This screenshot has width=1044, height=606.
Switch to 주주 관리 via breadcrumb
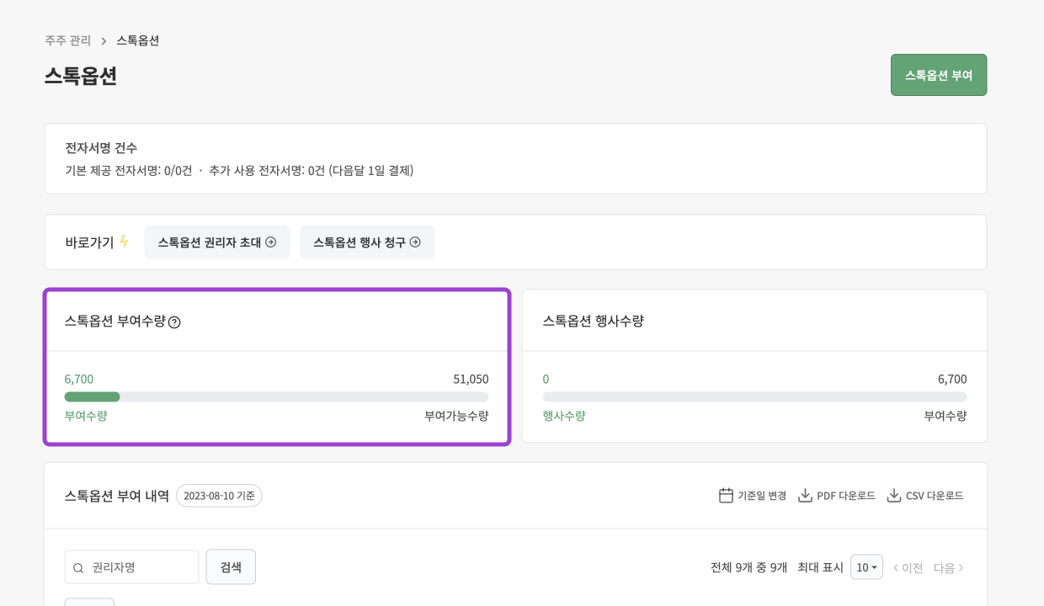(67, 40)
